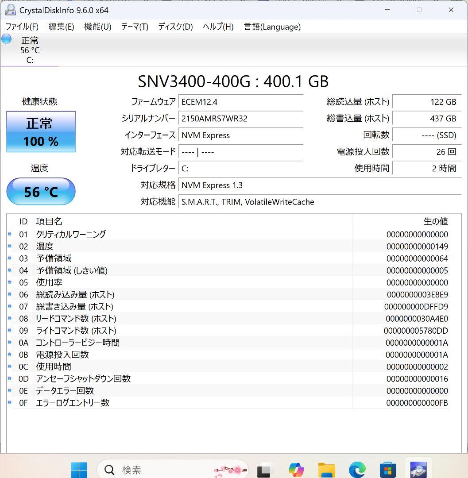
Task: Click the status dot beside 使用率
Action: coord(10,282)
